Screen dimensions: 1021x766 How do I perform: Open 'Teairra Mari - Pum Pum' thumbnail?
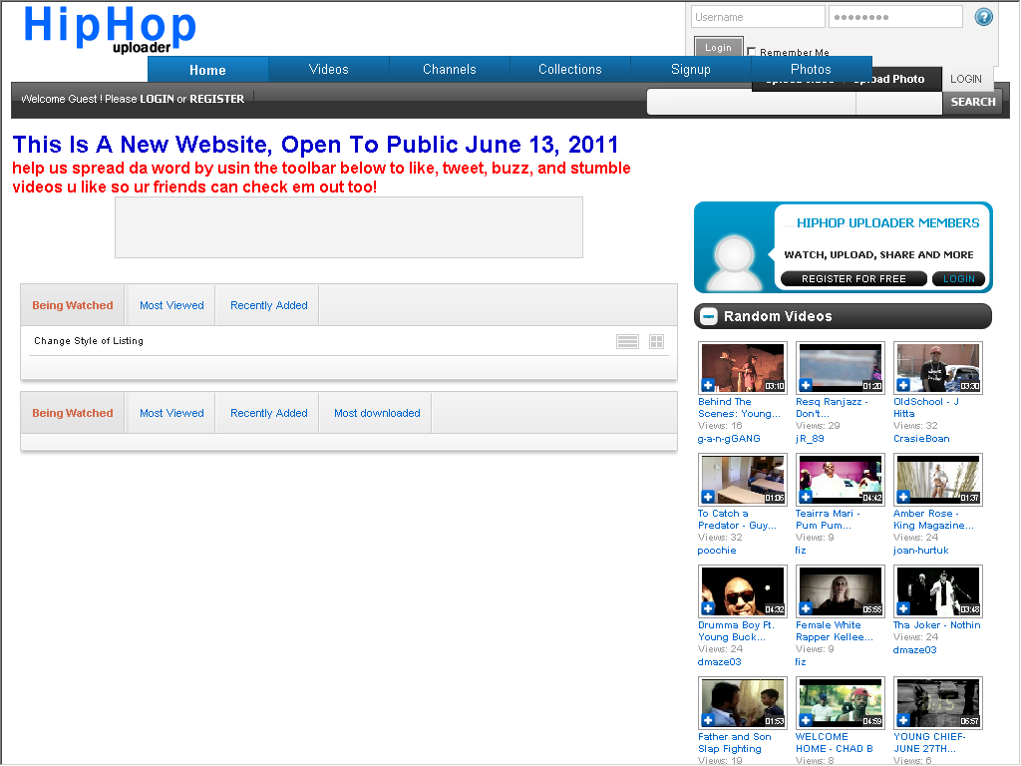click(x=840, y=480)
